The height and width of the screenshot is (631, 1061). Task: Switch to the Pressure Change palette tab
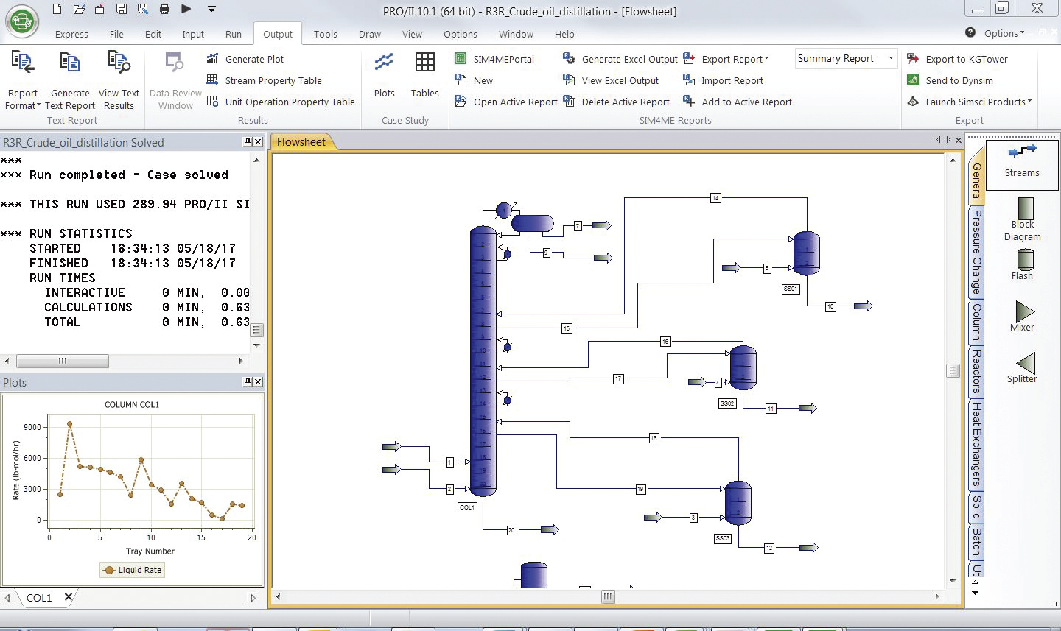(x=976, y=252)
